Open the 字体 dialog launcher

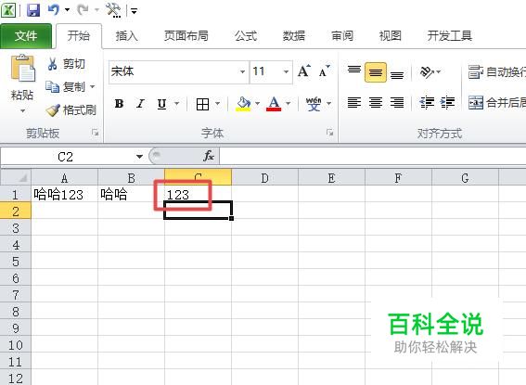coord(330,133)
